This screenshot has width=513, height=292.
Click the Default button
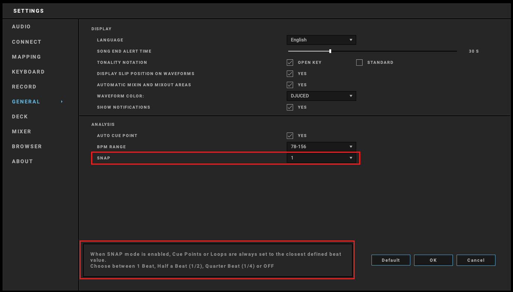pos(391,260)
